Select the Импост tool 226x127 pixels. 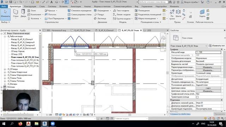tap(73, 19)
